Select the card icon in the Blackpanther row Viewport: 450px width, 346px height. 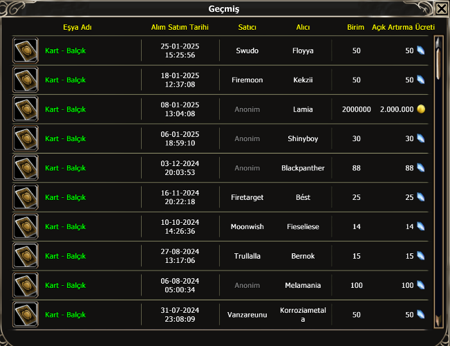pyautogui.click(x=26, y=168)
